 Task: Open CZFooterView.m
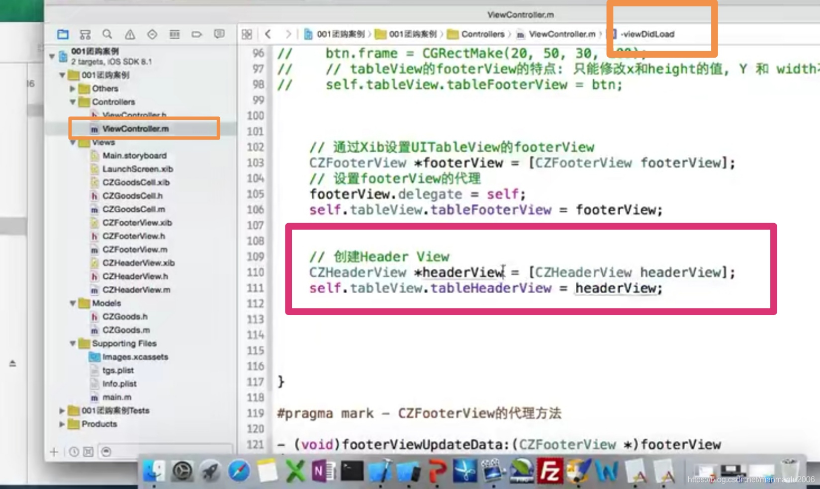(x=135, y=249)
